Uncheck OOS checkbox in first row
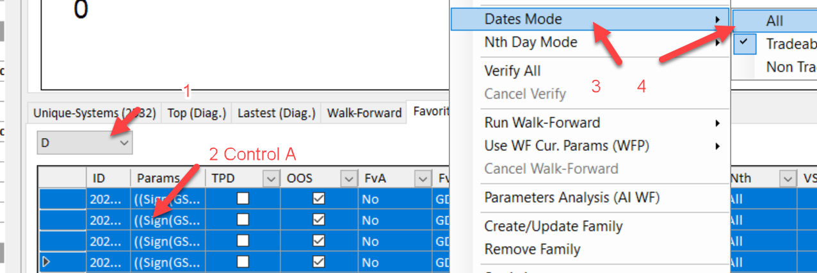This screenshot has width=817, height=273. click(318, 199)
